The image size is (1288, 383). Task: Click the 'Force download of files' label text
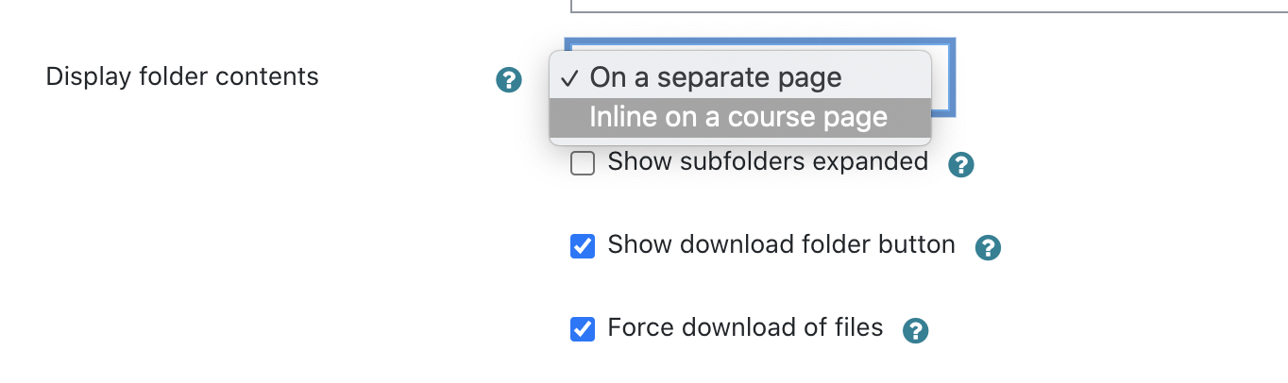[745, 328]
